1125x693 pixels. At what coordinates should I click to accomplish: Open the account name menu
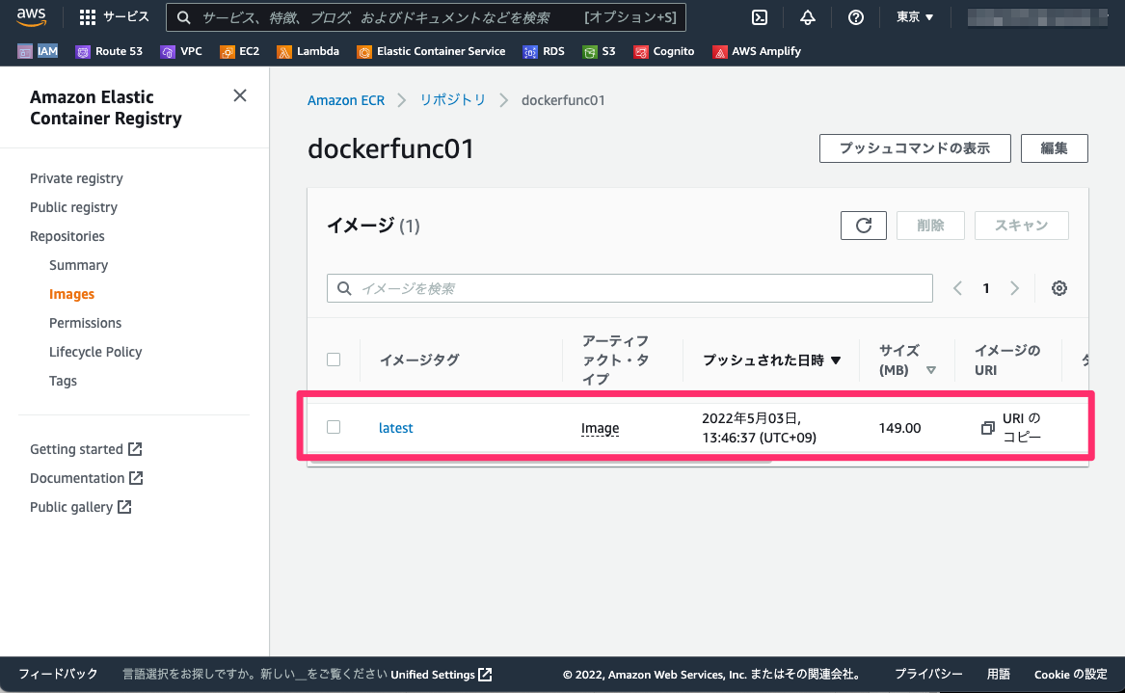1039,17
